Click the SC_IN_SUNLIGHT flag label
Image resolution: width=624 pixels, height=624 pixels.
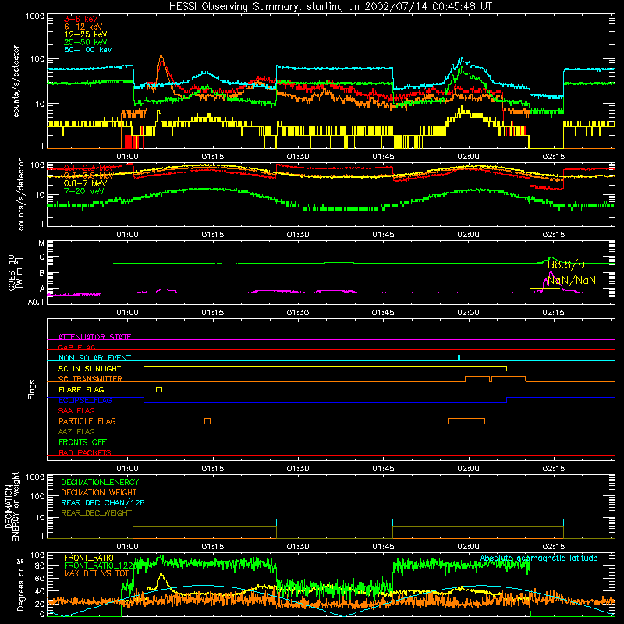(89, 368)
